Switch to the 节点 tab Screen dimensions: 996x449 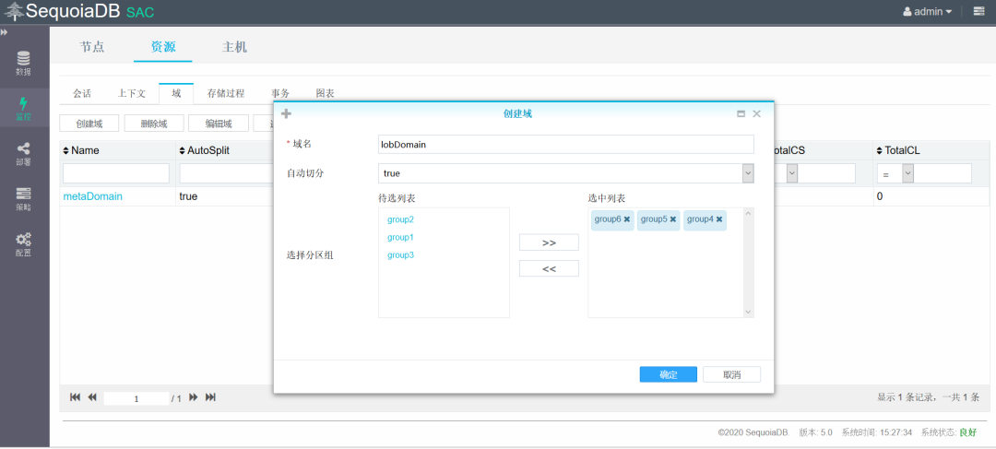92,47
